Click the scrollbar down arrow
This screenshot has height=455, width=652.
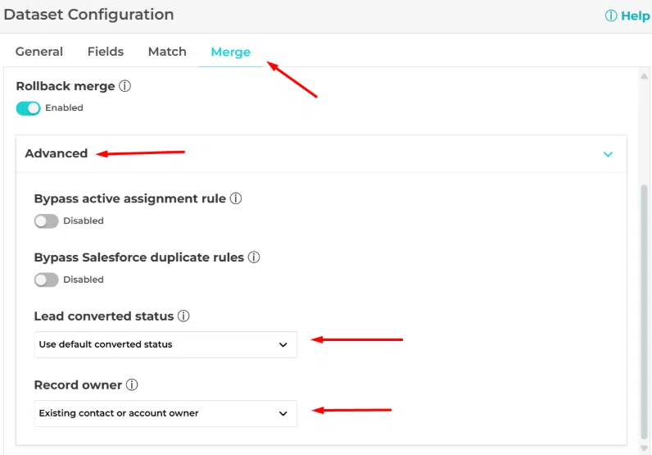pos(644,447)
